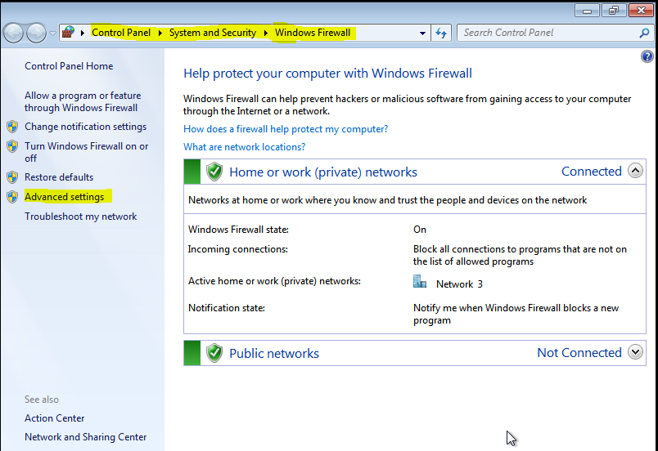The height and width of the screenshot is (451, 658).
Task: Expand arrow after System and Security breadcrumb
Action: [266, 33]
